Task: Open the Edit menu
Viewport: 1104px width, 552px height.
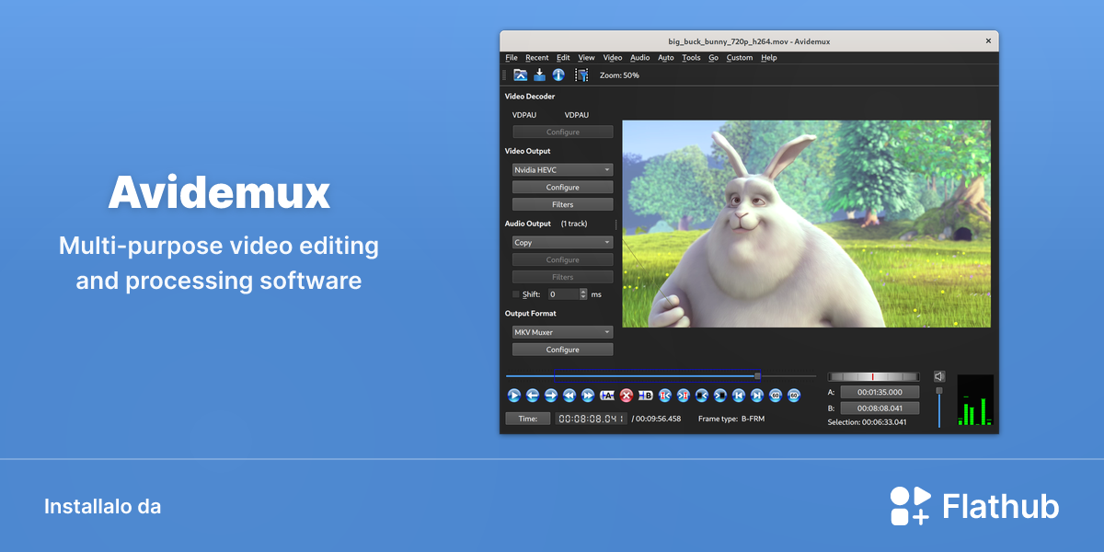Action: pos(563,58)
